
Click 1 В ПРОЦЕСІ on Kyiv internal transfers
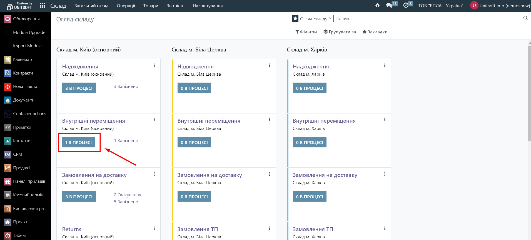[x=79, y=142]
